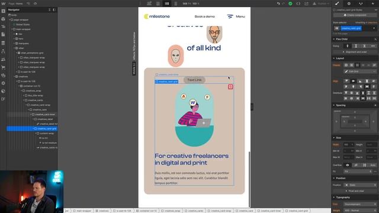Expand Alignment and order options
The width and height of the screenshot is (379, 213).
click(x=355, y=52)
